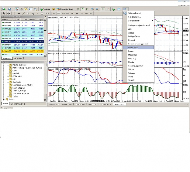
Task: Click the zoom in magnifier icon
Action: [x=93, y=9]
